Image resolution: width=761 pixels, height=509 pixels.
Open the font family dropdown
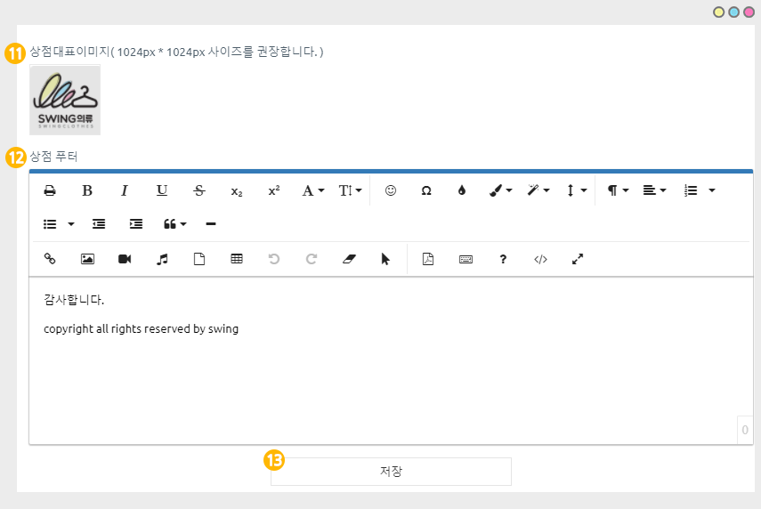(x=312, y=190)
